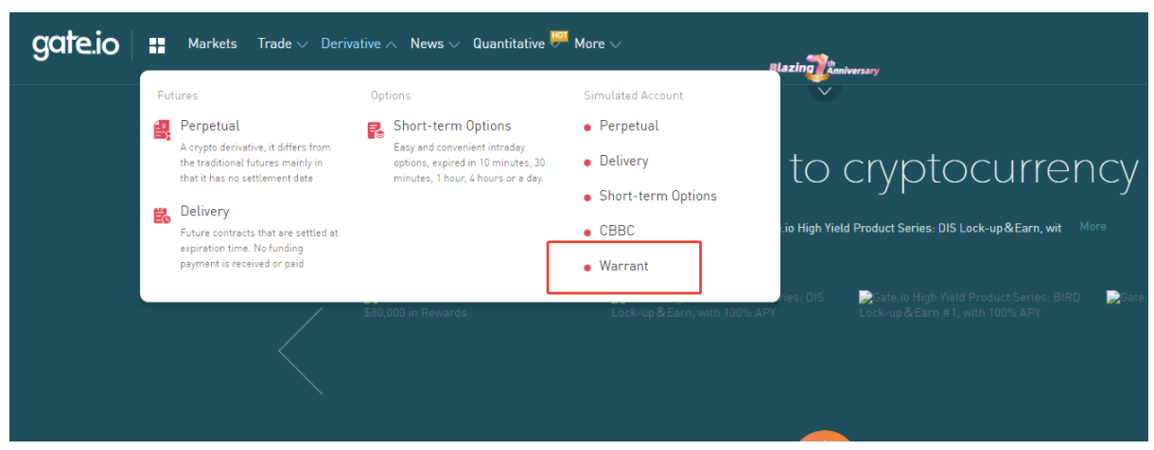Open the More dropdown menu
The width and height of the screenshot is (1154, 450).
click(x=597, y=44)
